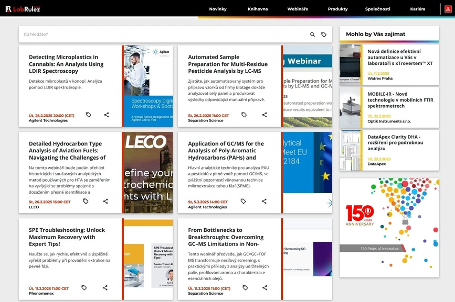This screenshot has height=302, width=455.
Task: Click the user login icon top right
Action: coord(448,9)
